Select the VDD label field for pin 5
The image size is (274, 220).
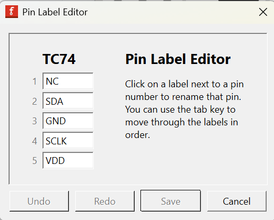coord(68,161)
